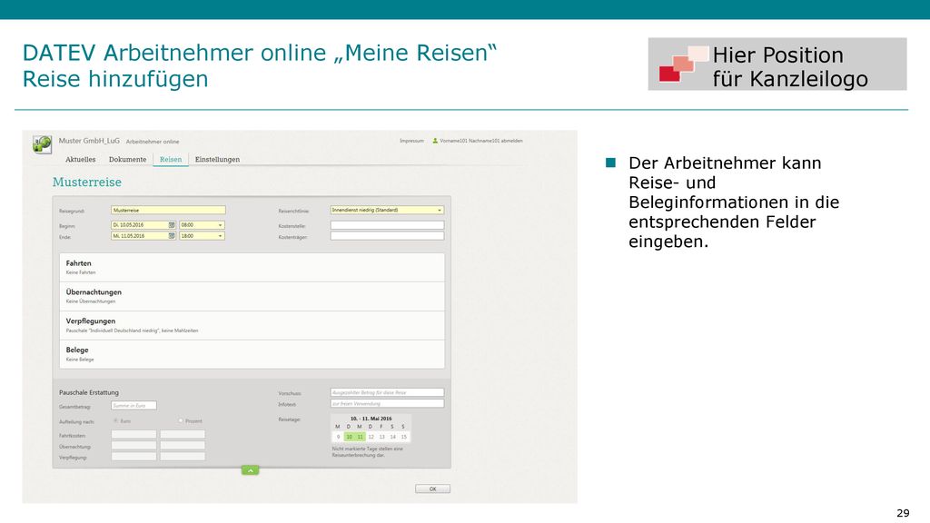Screen dimensions: 930x523
Task: Click the Kostenträger input field
Action: 387,236
